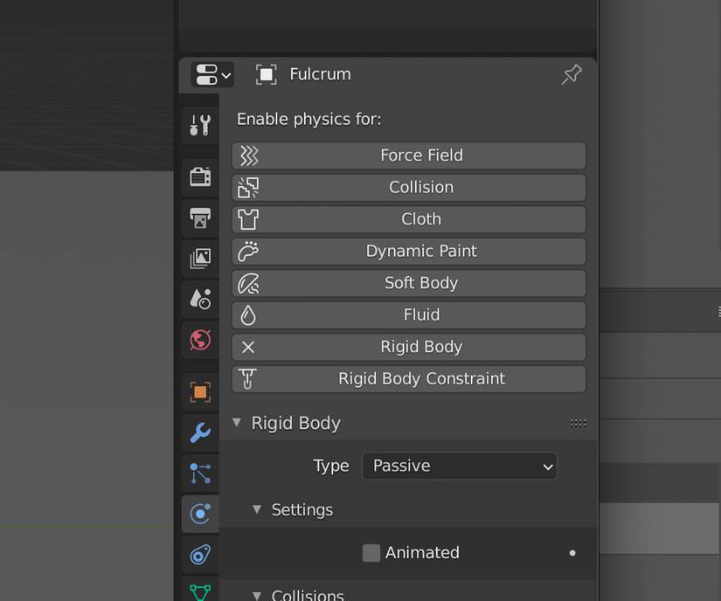
Task: Grab the Rigid Body panel drag handle
Action: click(x=578, y=423)
